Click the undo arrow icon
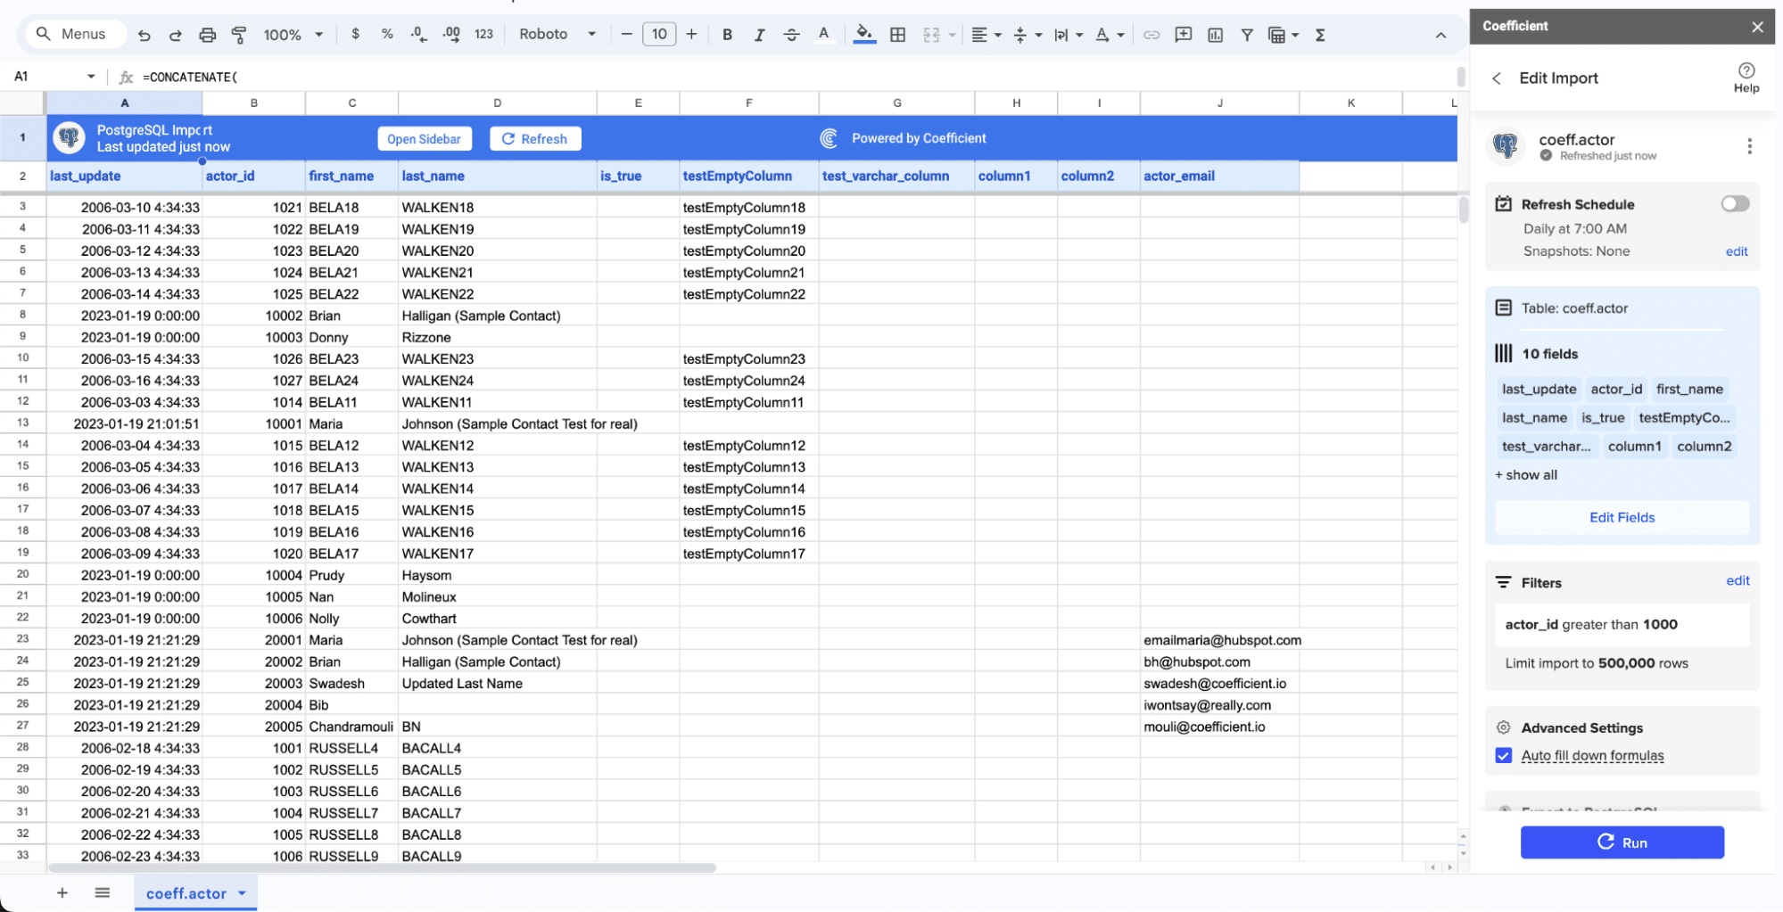Viewport: 1783px width, 912px height. pyautogui.click(x=144, y=35)
